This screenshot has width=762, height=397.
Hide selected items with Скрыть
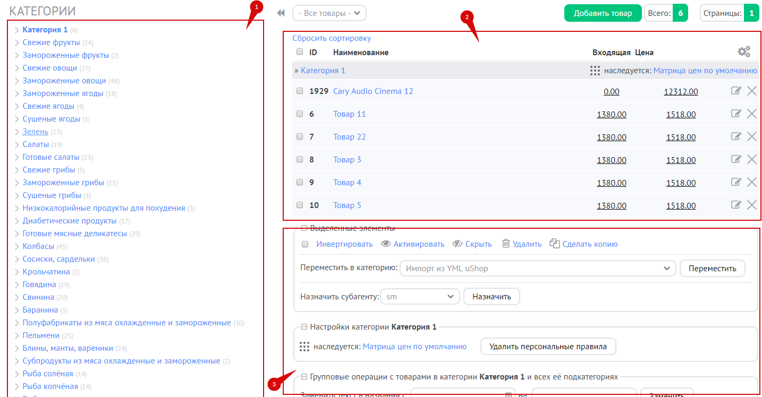[x=472, y=244]
